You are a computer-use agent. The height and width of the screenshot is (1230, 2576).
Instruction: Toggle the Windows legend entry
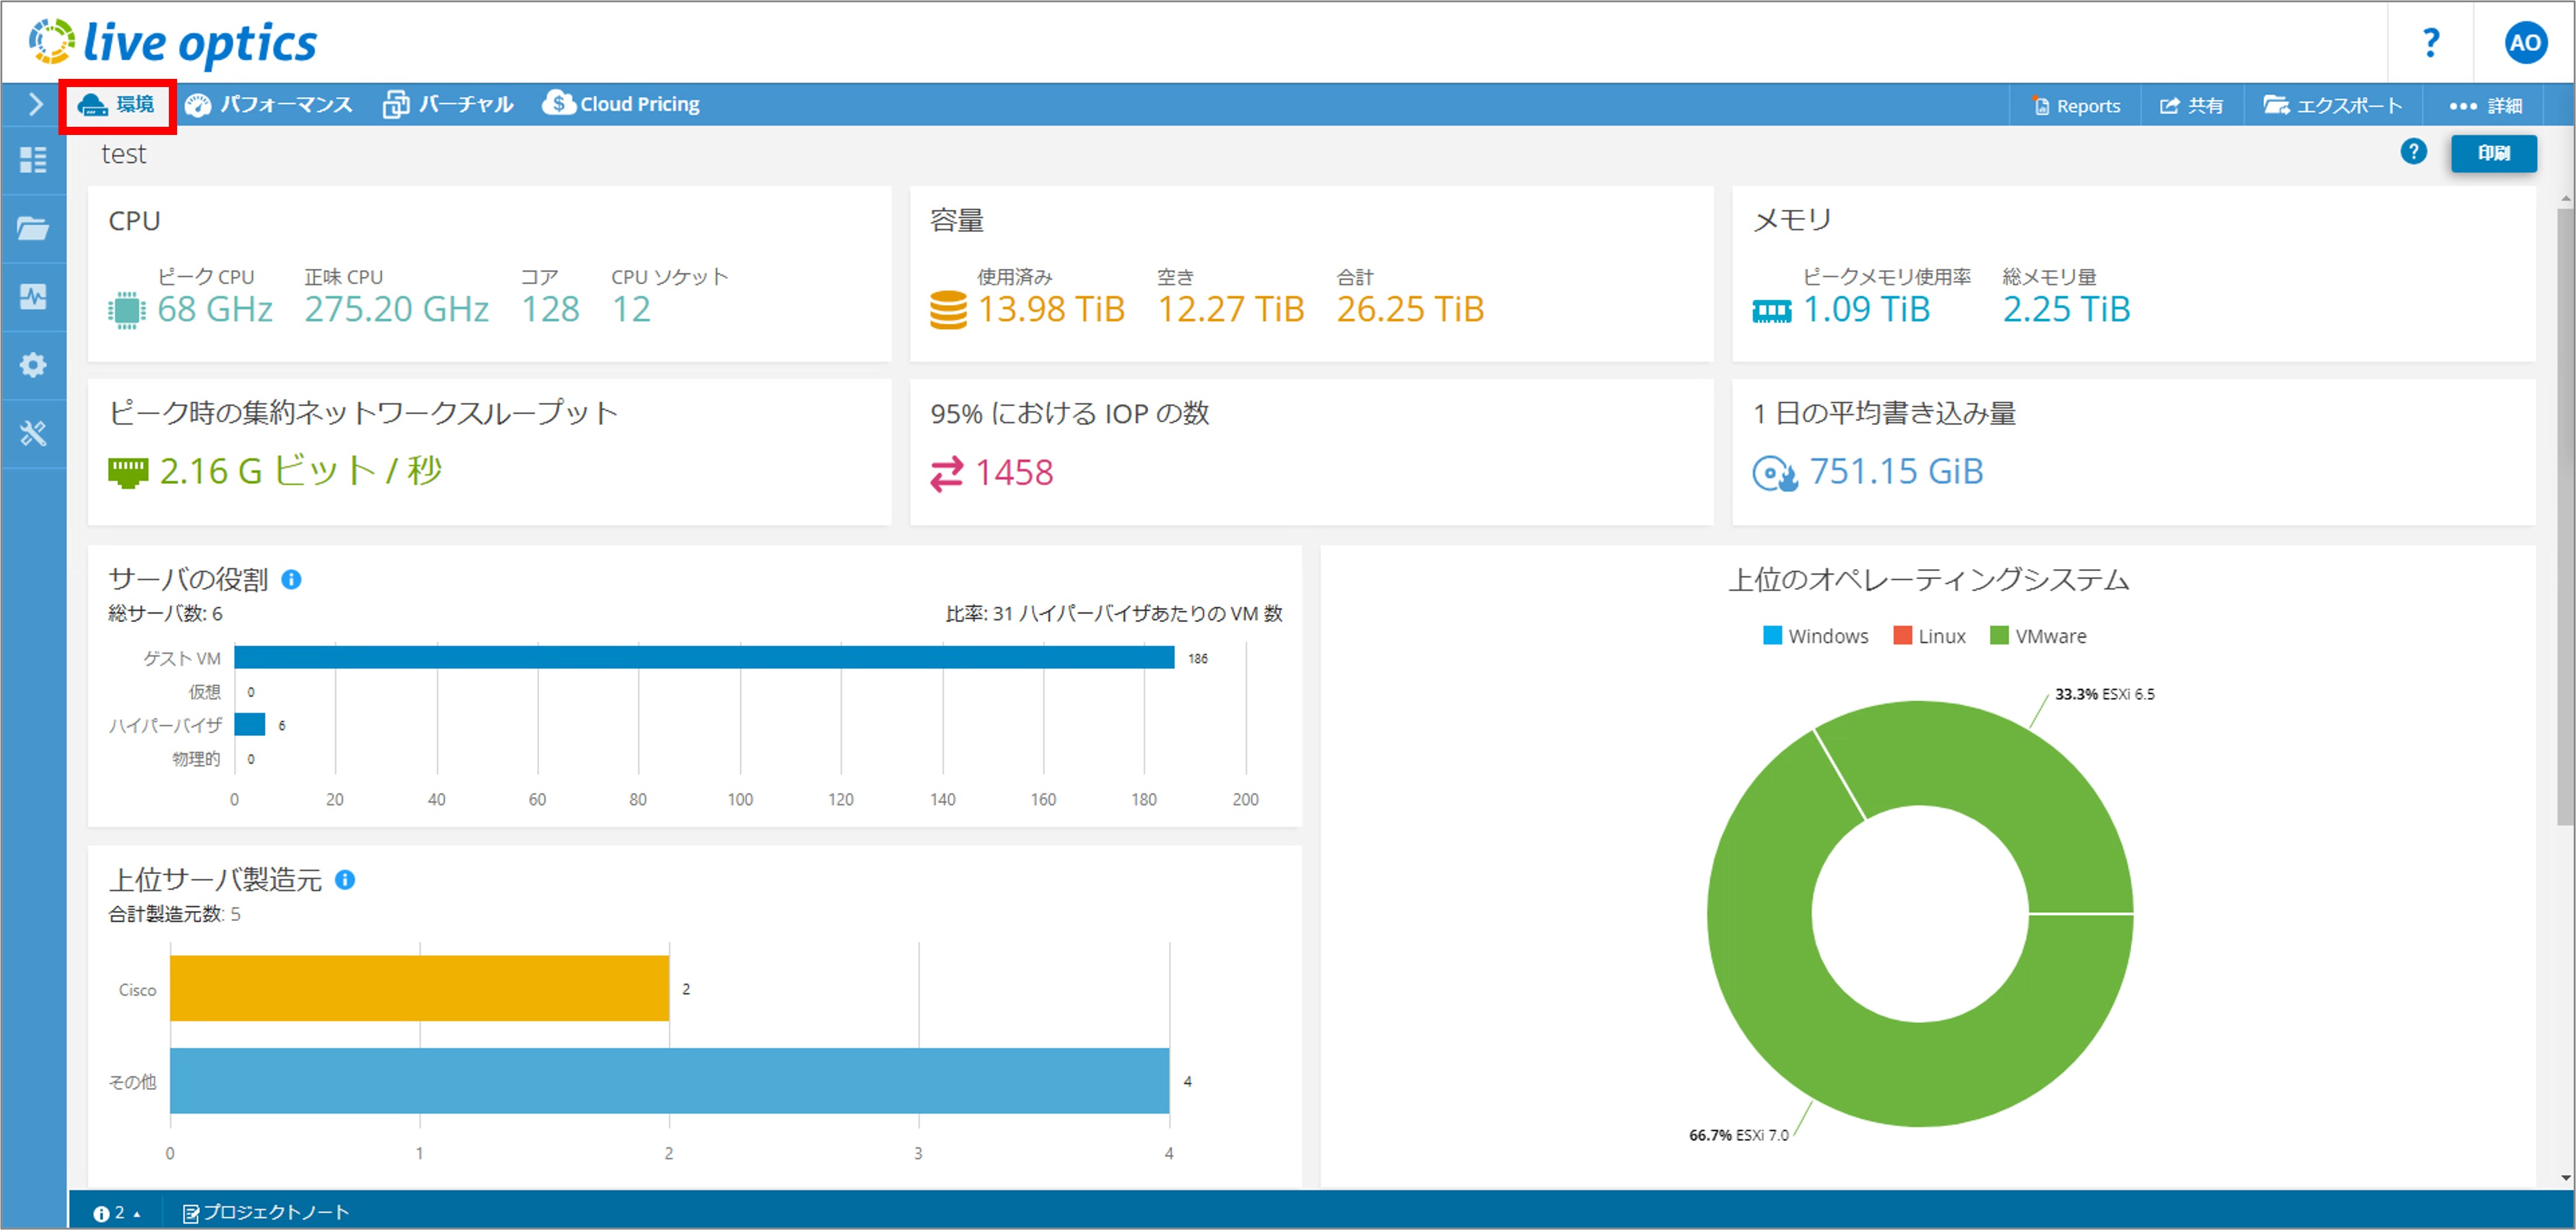1815,636
